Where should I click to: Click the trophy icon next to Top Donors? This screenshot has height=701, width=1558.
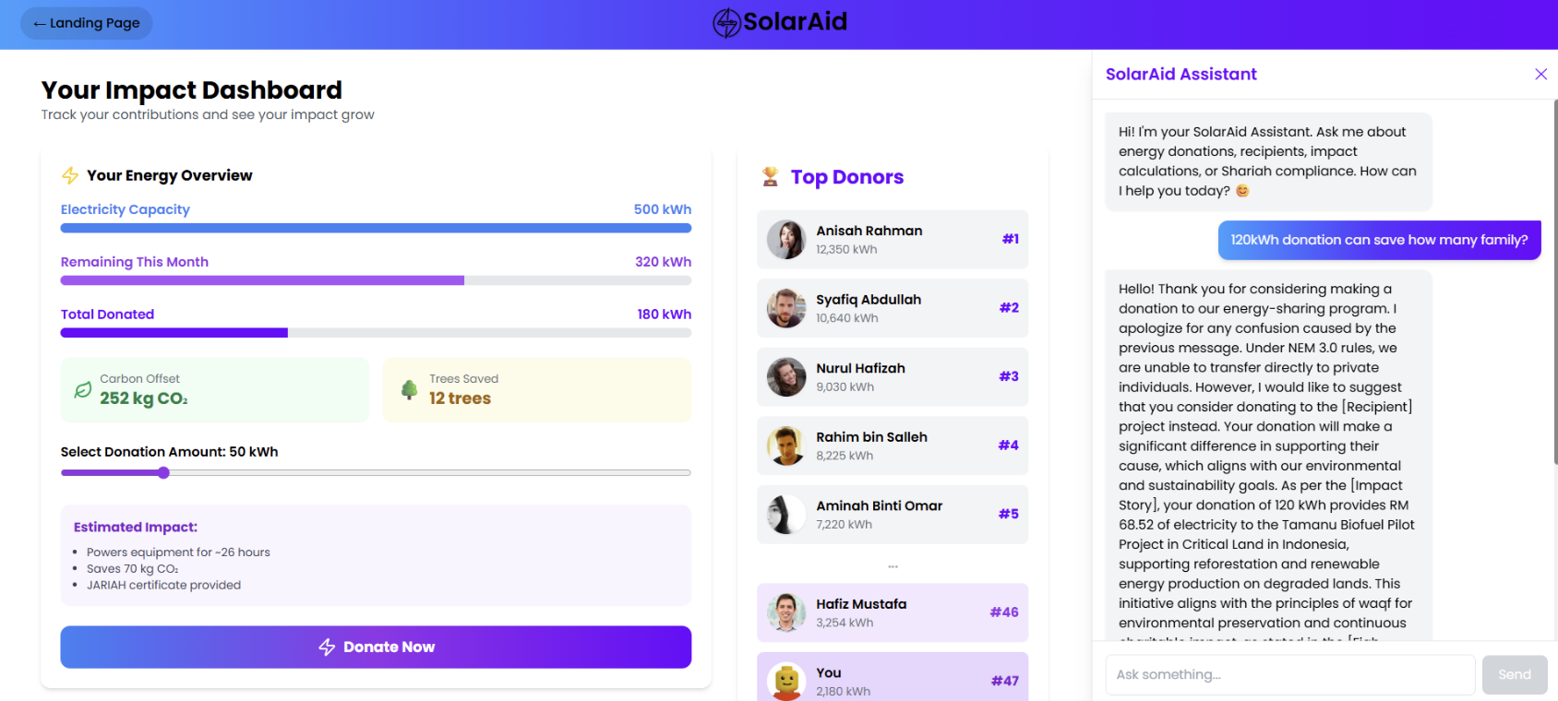click(770, 176)
